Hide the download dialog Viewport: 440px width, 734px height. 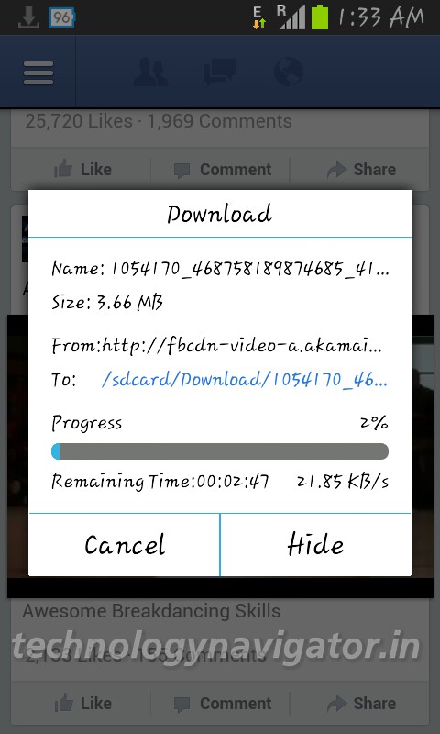pos(315,545)
